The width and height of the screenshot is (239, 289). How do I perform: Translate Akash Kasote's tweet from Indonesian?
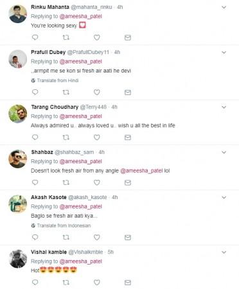[x=61, y=225]
